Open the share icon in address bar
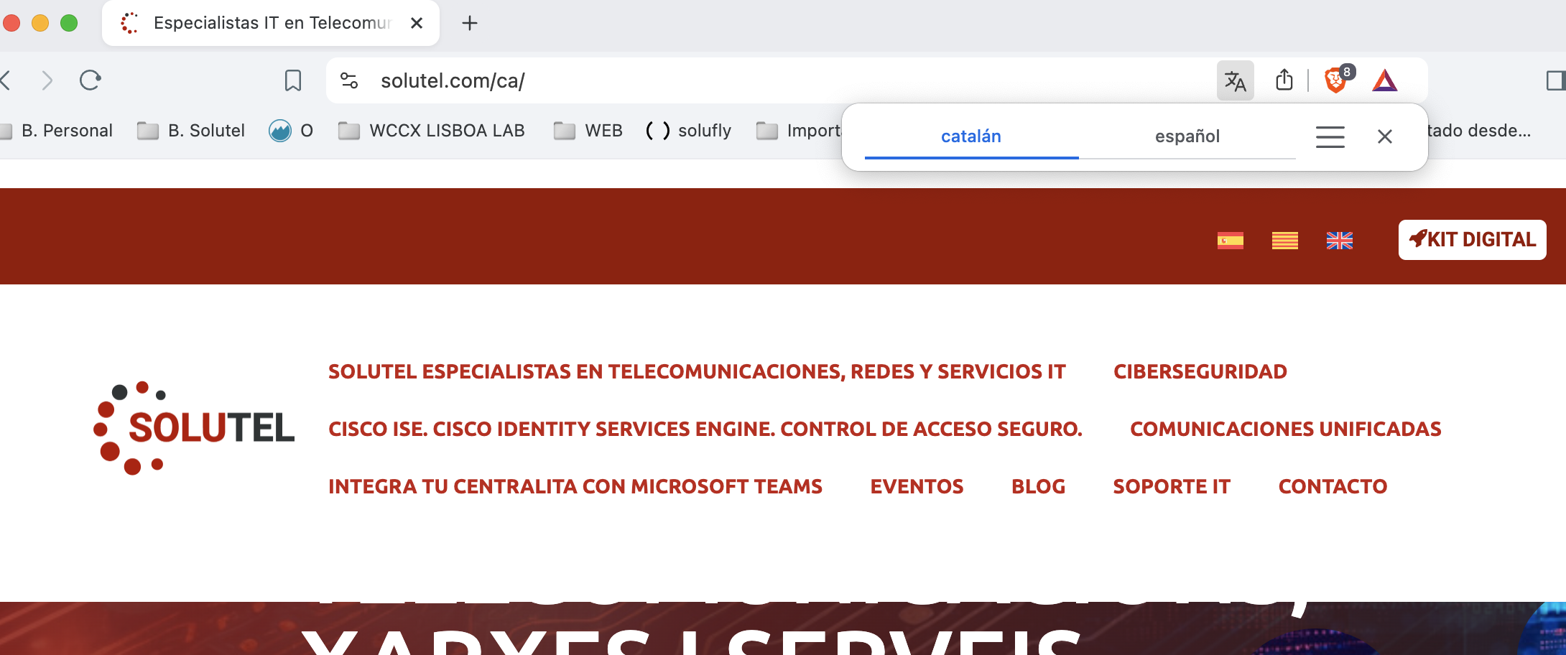Image resolution: width=1566 pixels, height=655 pixels. pyautogui.click(x=1284, y=80)
